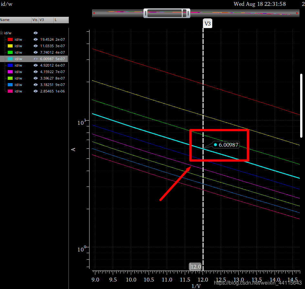
Task: Click the left arrow of the zoom overview bar
Action: point(94,13)
